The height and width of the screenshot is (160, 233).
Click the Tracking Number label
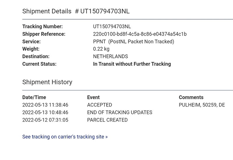(43, 26)
